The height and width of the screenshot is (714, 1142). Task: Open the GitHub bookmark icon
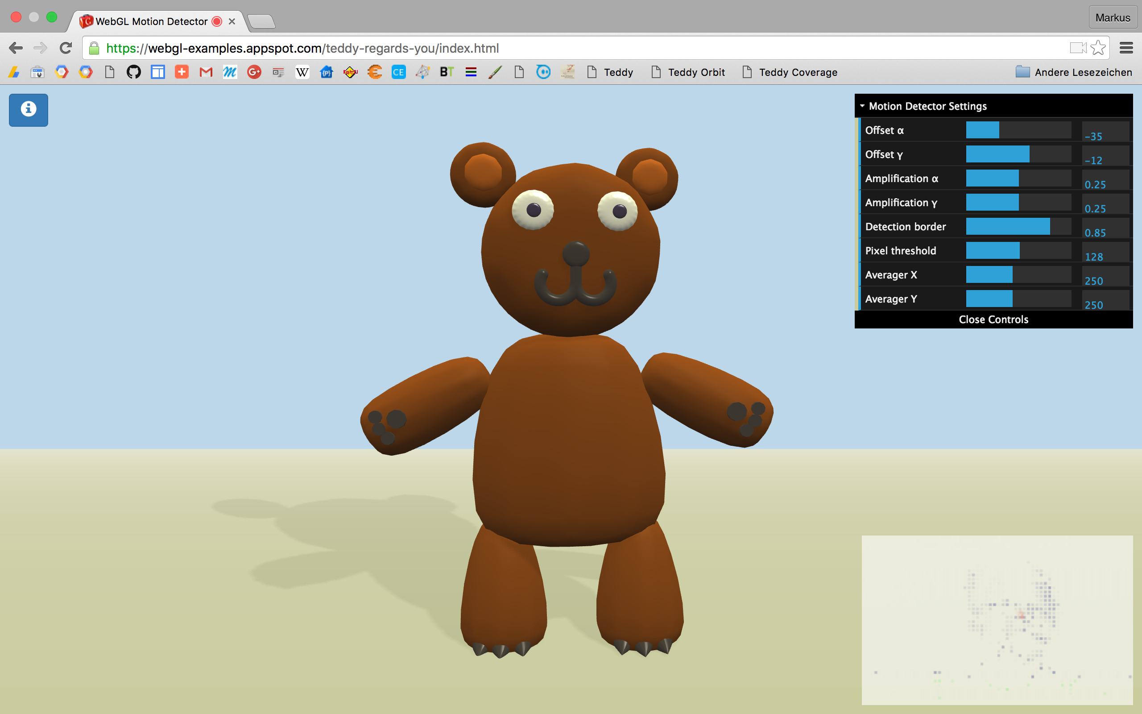point(133,72)
